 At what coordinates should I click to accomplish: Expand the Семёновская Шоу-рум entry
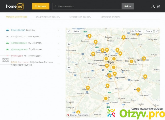pos(59,30)
